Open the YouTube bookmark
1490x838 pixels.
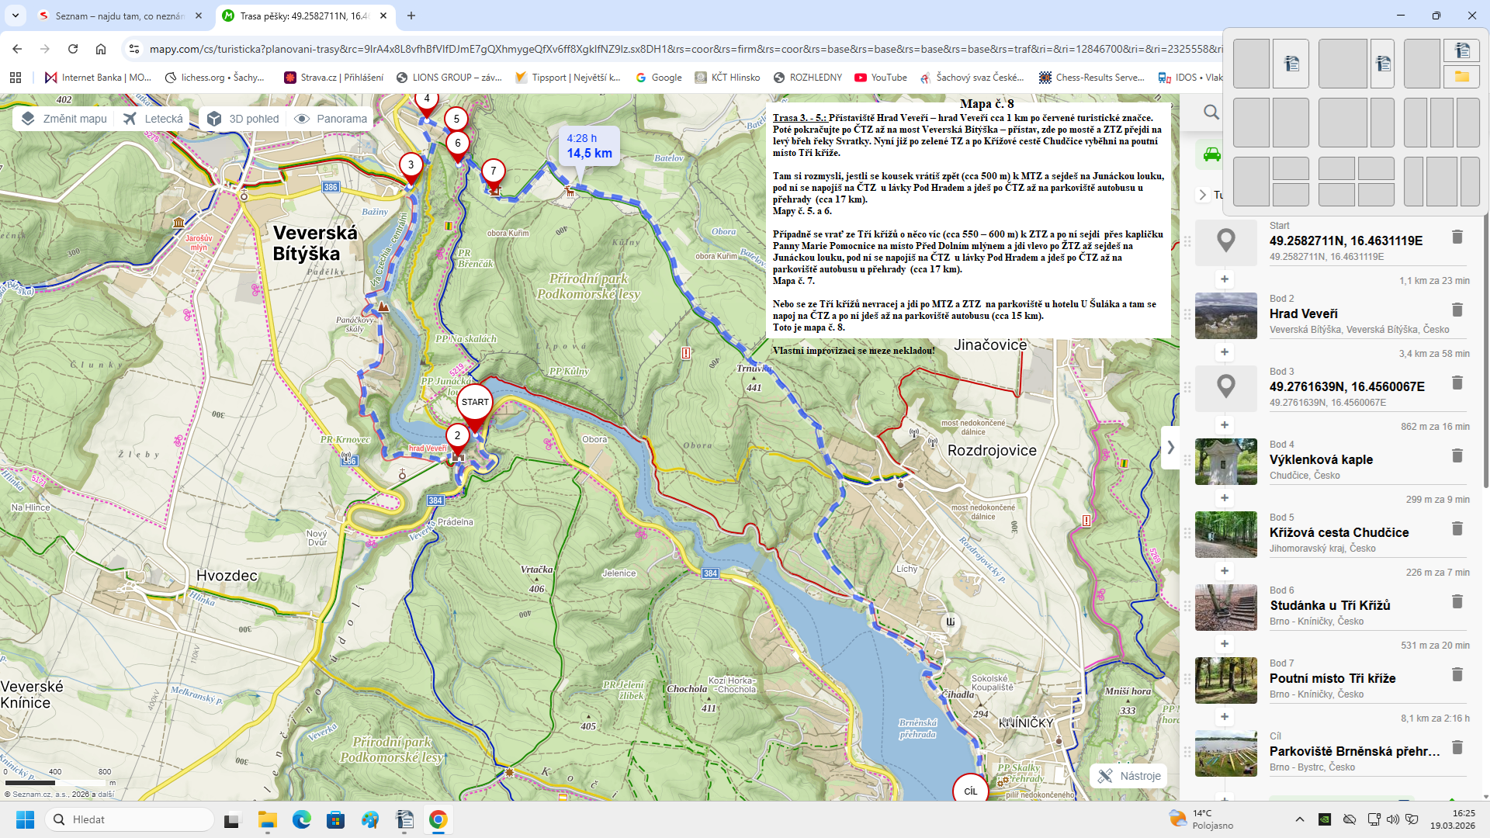tap(881, 78)
